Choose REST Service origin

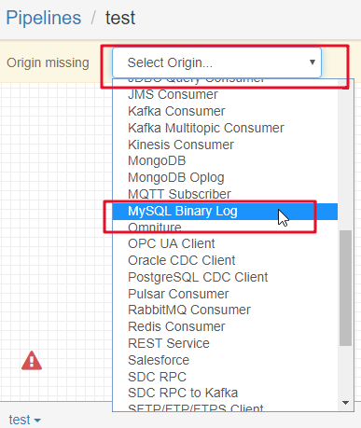tap(225, 343)
